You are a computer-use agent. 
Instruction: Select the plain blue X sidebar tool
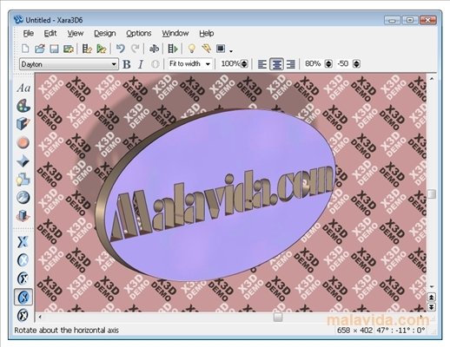[x=23, y=242]
